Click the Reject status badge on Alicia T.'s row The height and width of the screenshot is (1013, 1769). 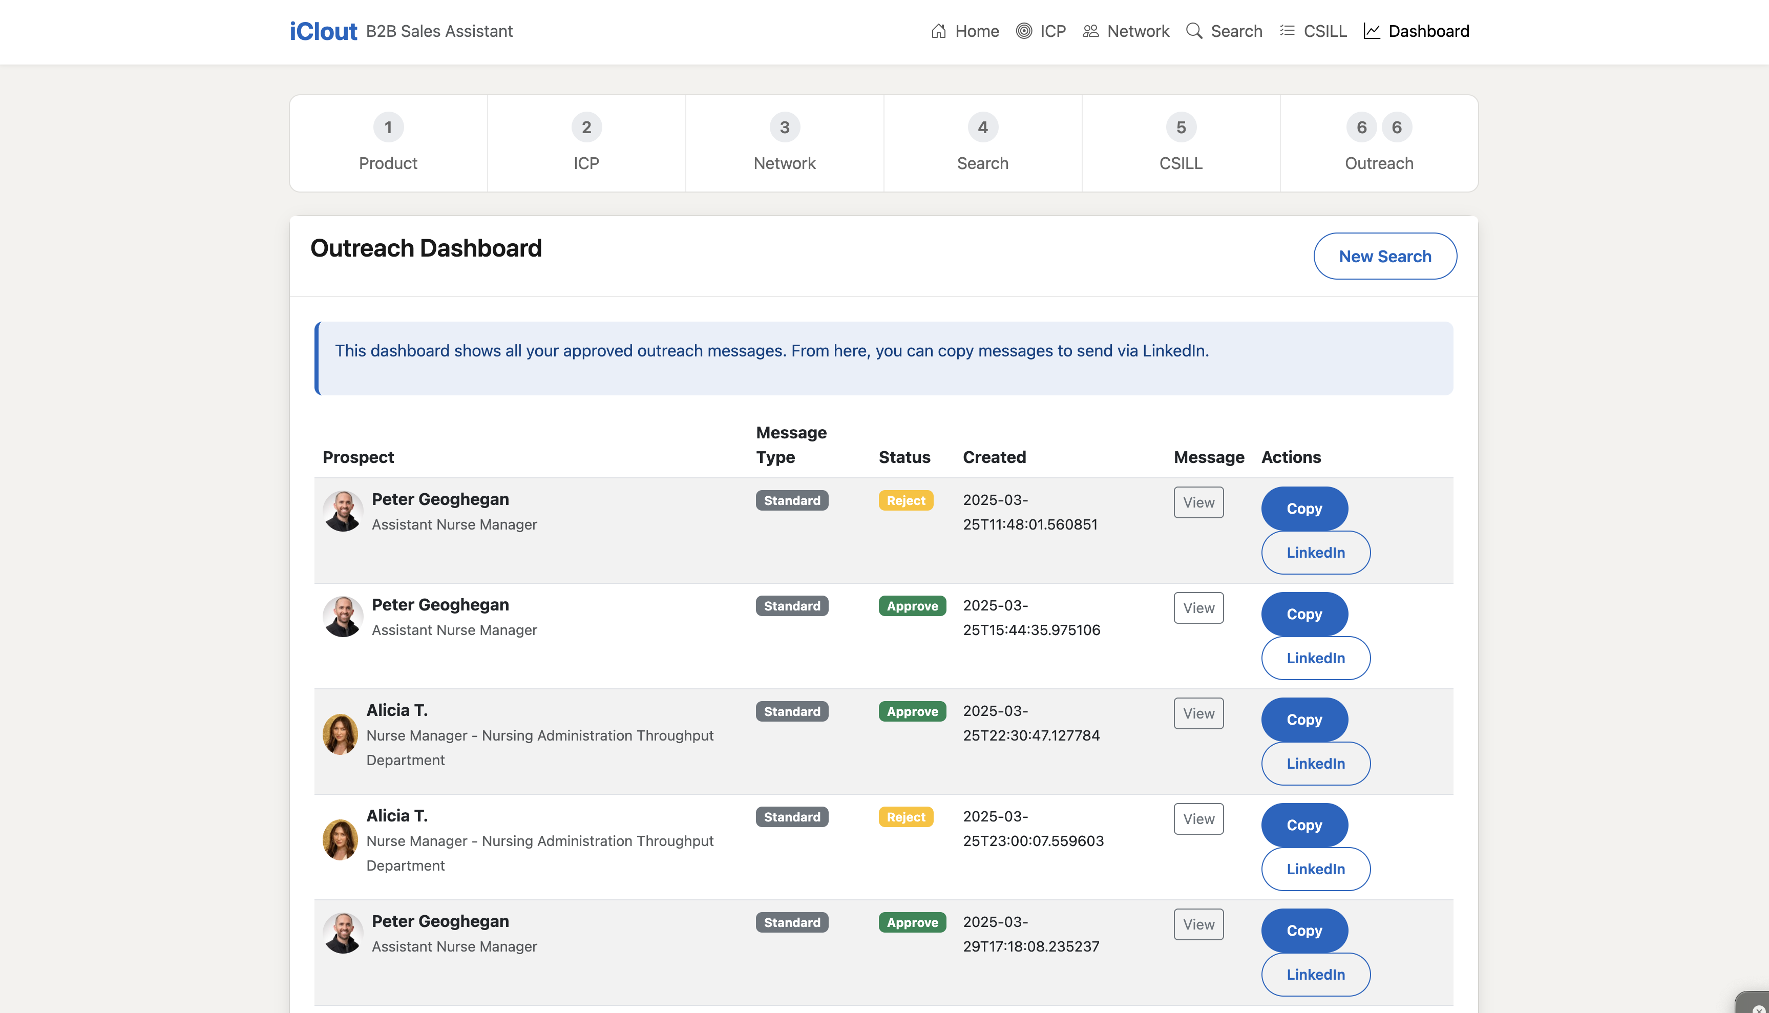click(x=905, y=816)
